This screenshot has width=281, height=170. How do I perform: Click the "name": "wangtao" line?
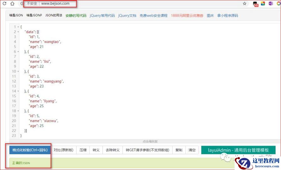(x=45, y=42)
